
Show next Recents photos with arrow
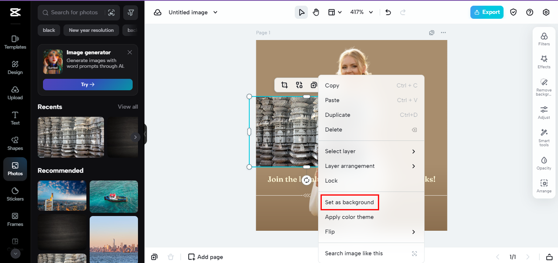tap(135, 137)
